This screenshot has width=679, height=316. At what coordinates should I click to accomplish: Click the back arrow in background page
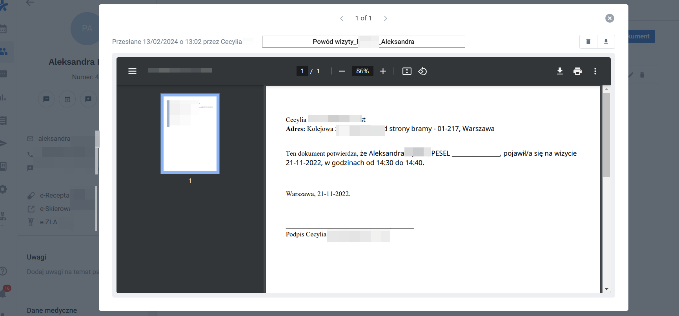(x=30, y=3)
